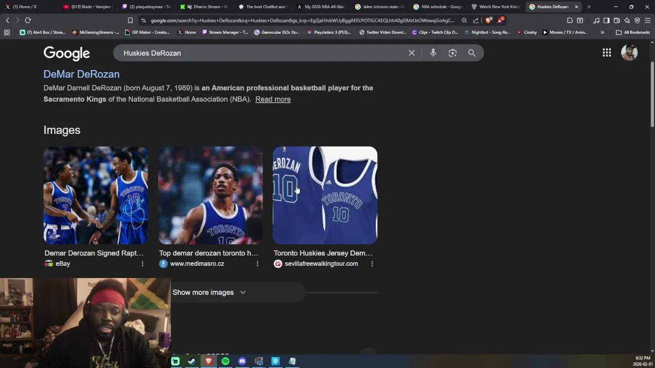Image resolution: width=655 pixels, height=368 pixels.
Task: Open the bookmarks bar apps grid icon
Action: coord(7,32)
